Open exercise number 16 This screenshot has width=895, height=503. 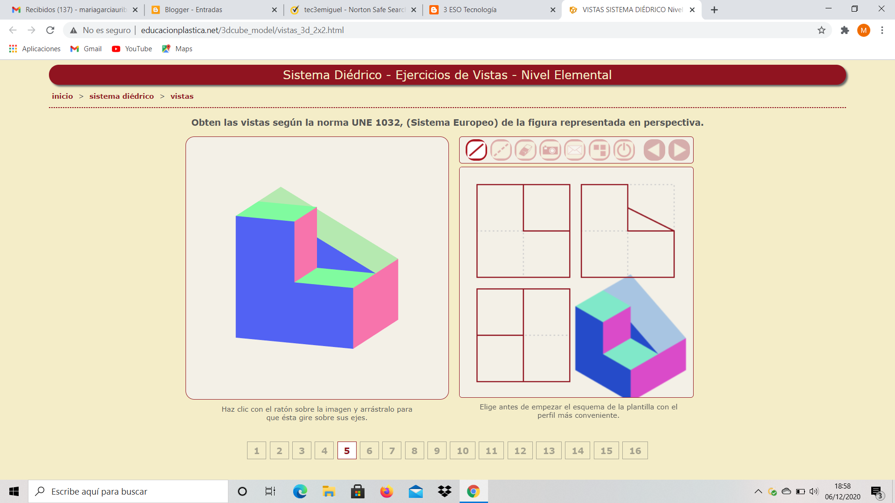pyautogui.click(x=635, y=450)
